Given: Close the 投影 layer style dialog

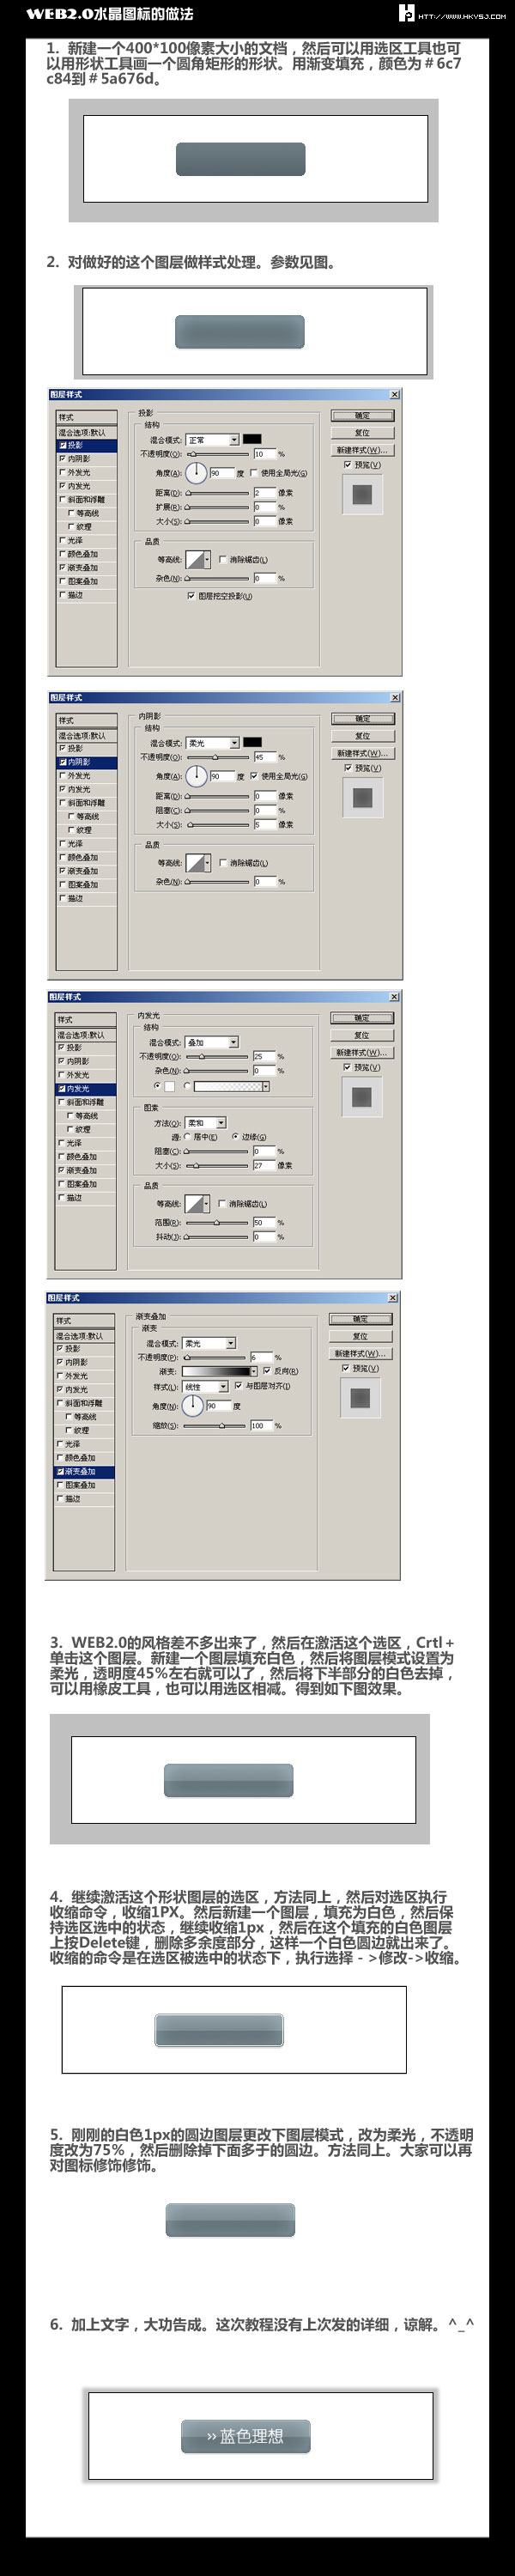Looking at the screenshot, I should (394, 394).
